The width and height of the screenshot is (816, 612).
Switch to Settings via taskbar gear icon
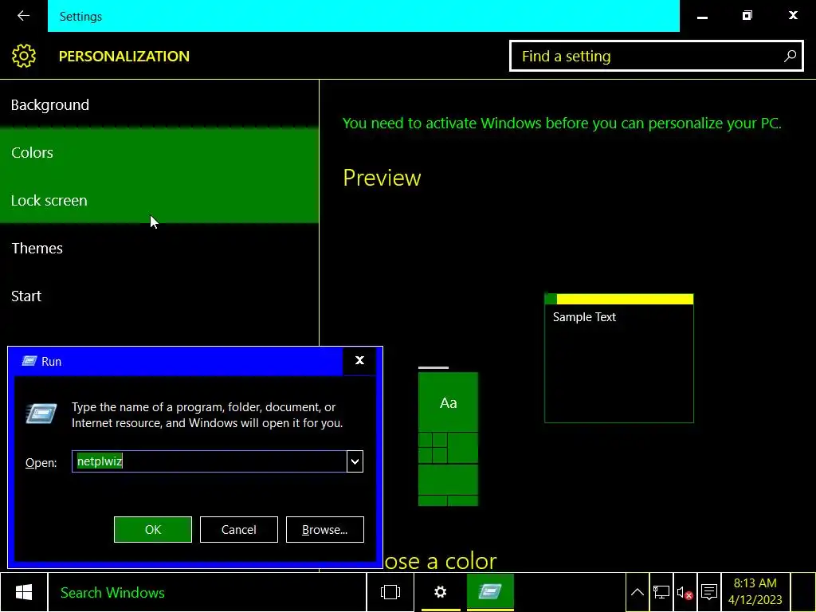[x=441, y=592]
